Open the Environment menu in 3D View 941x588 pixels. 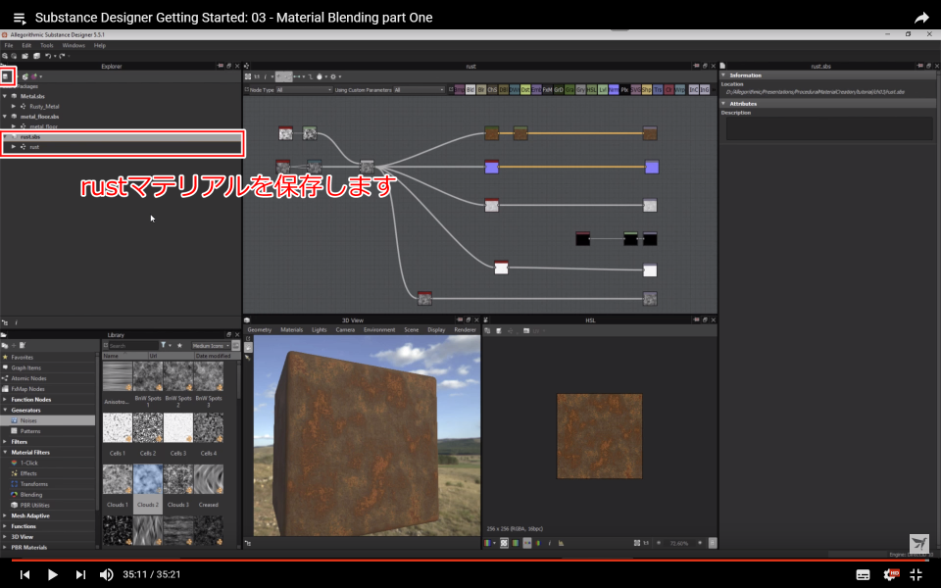click(379, 330)
